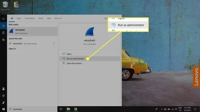The height and width of the screenshot is (112, 200).
Task: Open Google Chrome from the taskbar
Action: (x=75, y=109)
